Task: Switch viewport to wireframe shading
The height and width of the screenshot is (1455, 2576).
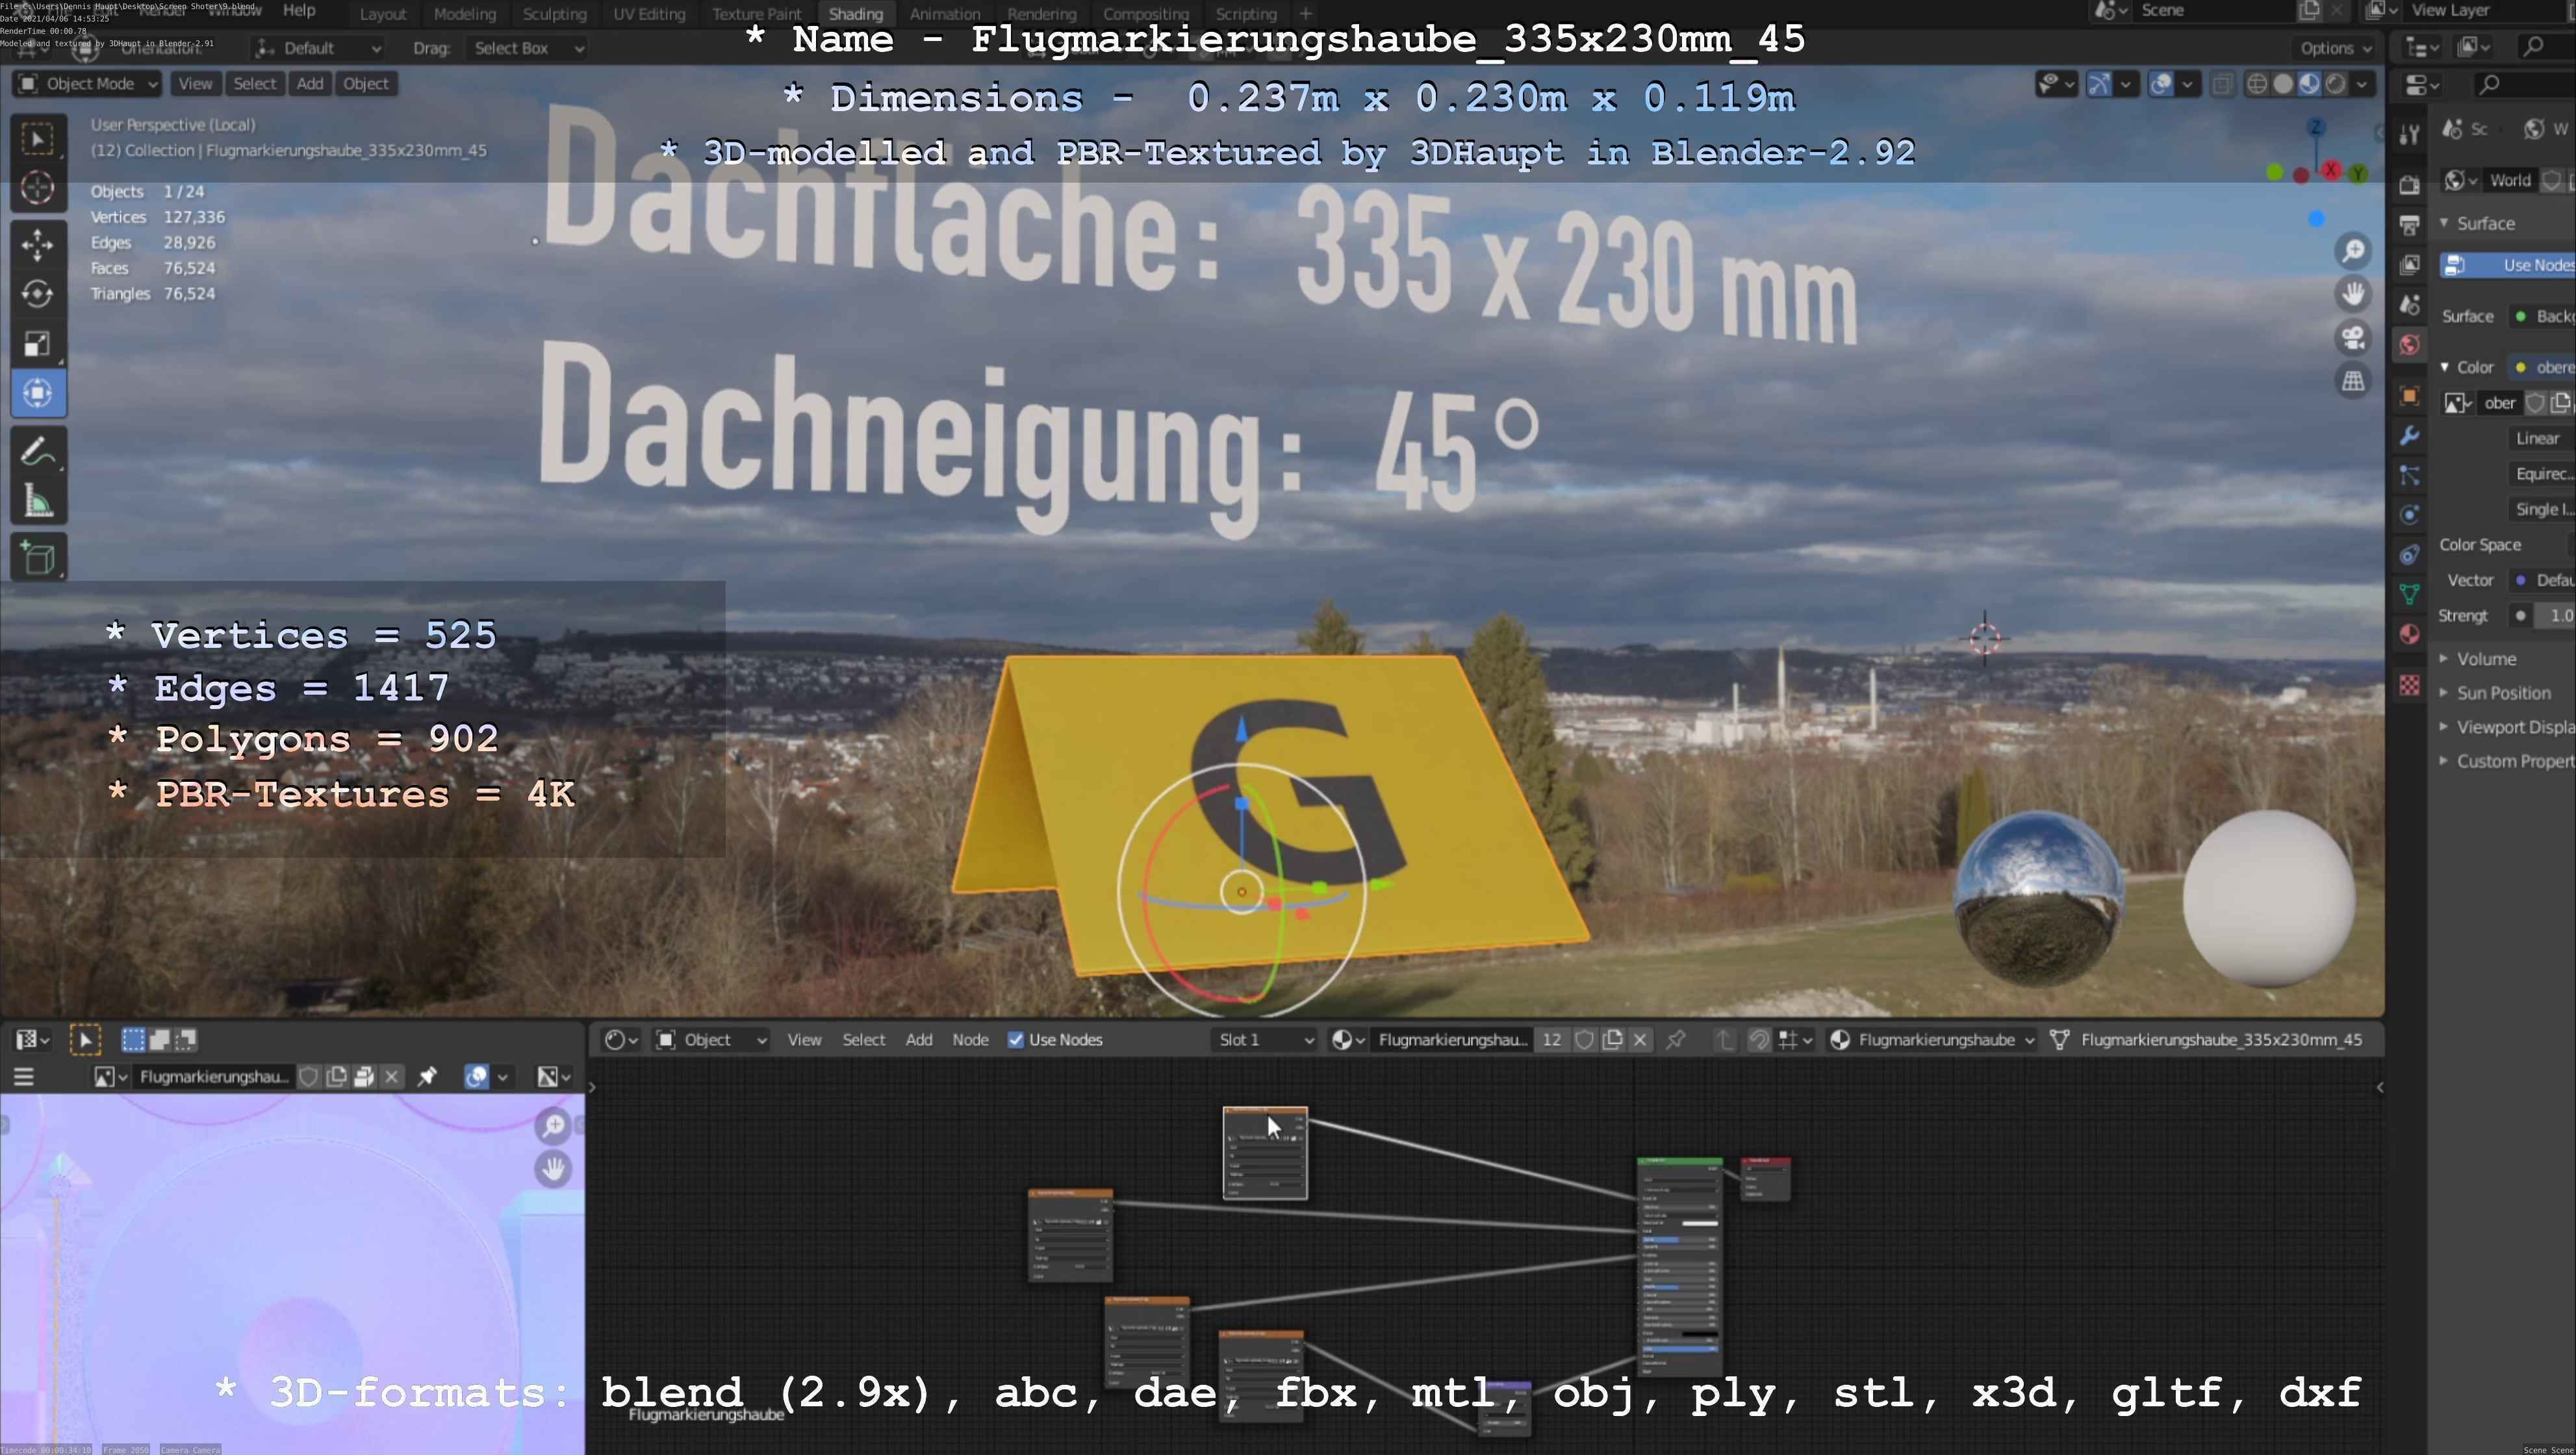Action: [2257, 84]
